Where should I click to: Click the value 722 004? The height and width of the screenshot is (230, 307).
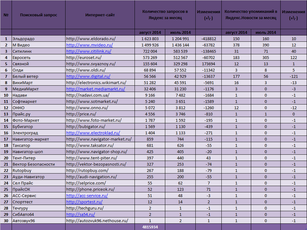(x=150, y=51)
